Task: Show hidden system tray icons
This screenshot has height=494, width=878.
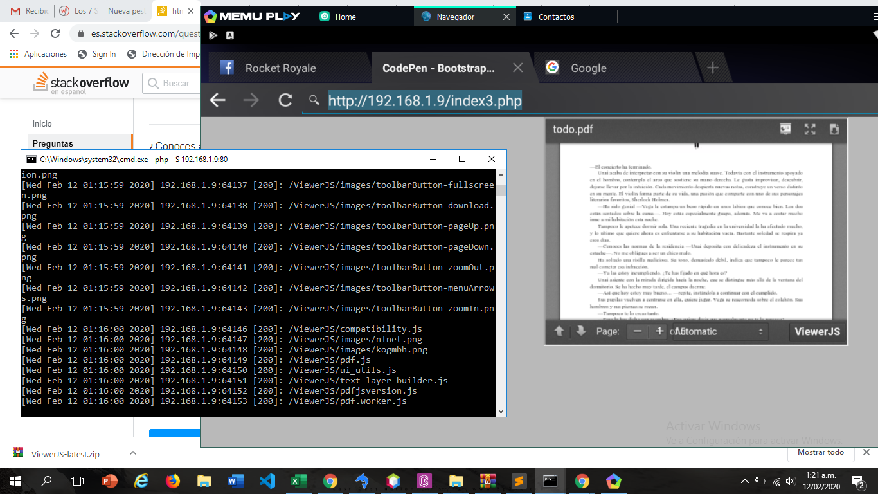Action: point(745,481)
